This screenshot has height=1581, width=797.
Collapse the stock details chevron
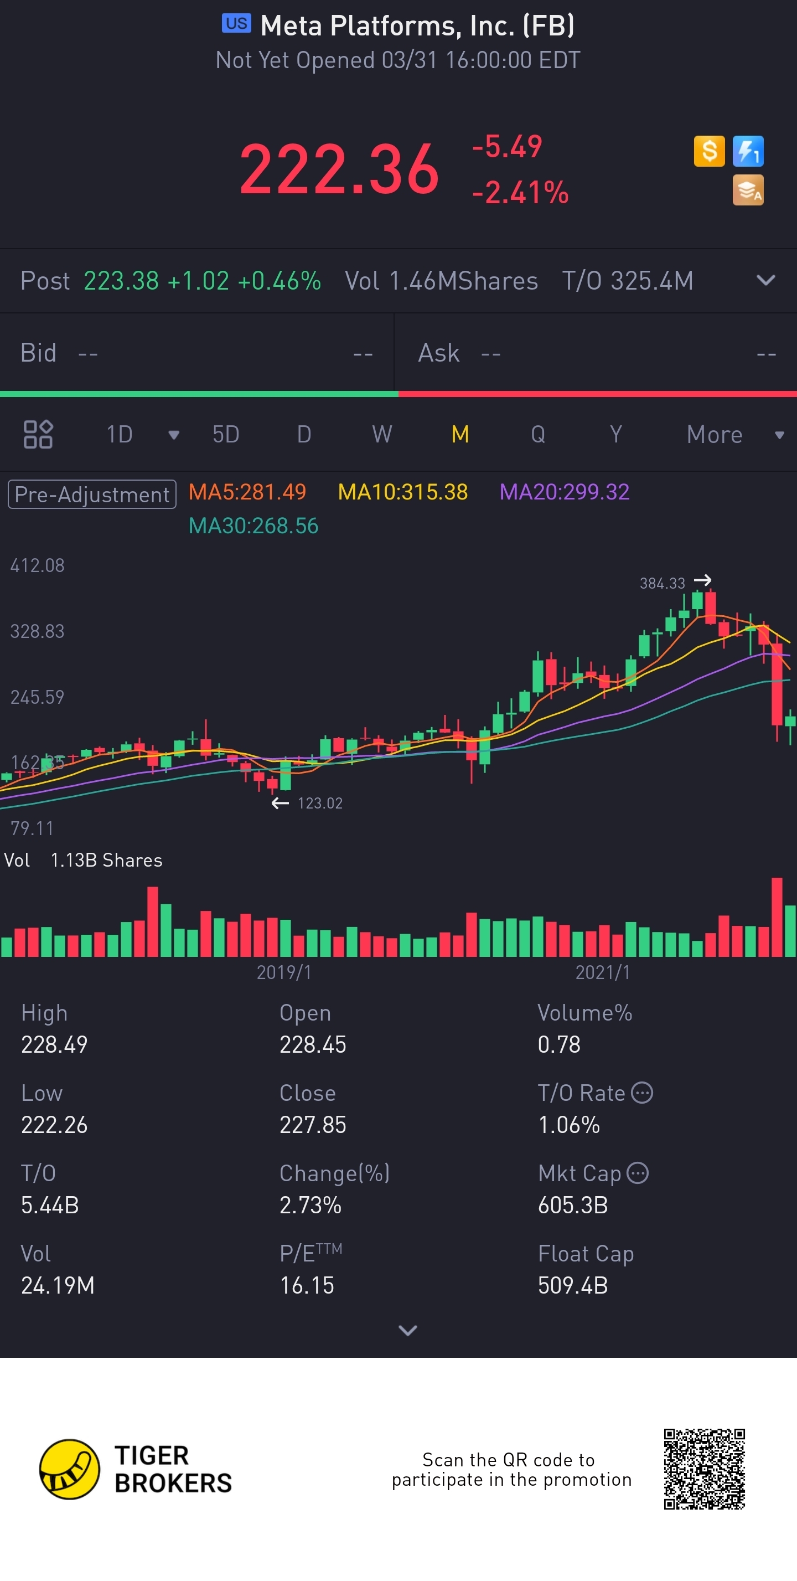[x=408, y=1330]
